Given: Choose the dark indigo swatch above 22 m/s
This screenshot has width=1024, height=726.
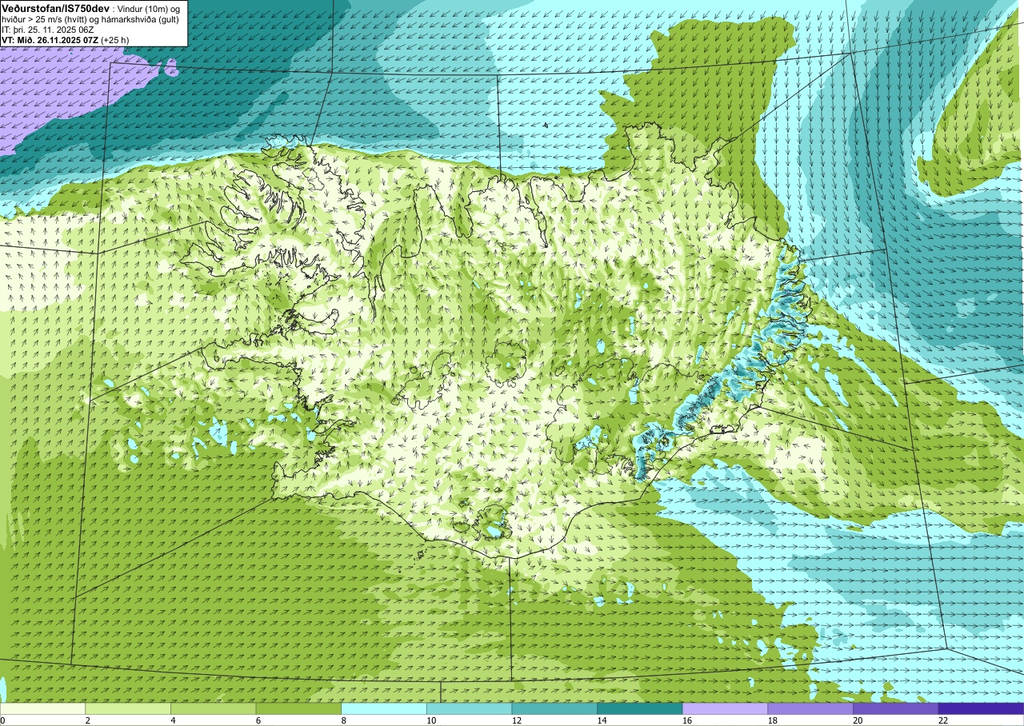Looking at the screenshot, I should coord(982,708).
